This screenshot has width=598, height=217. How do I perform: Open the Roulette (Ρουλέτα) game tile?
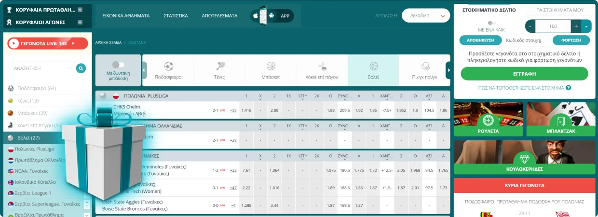tap(488, 121)
